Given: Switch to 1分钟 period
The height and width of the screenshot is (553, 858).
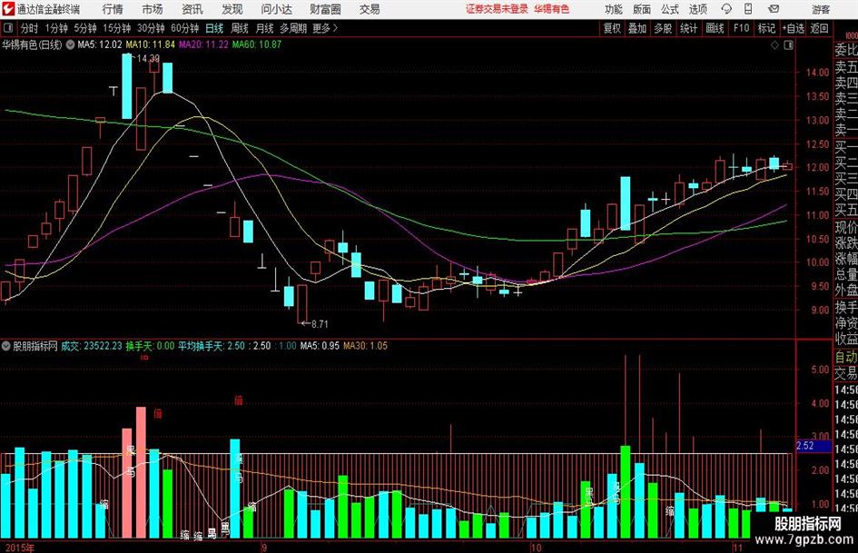Looking at the screenshot, I should tap(56, 28).
